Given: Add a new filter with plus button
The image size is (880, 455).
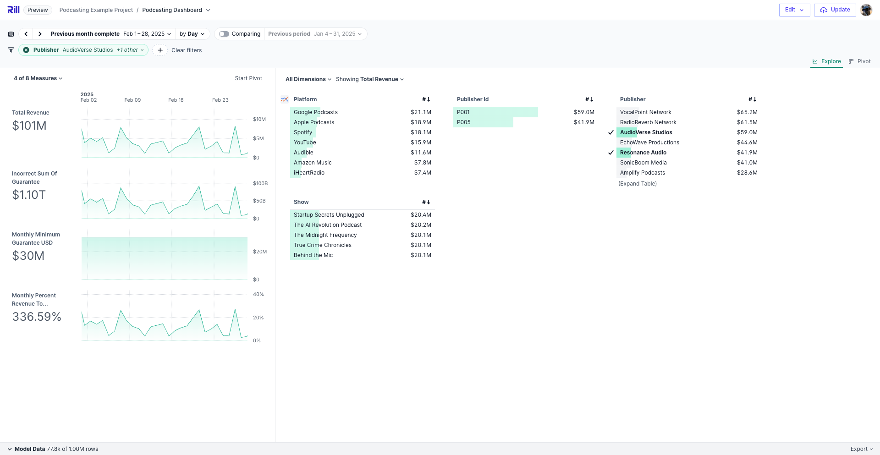Looking at the screenshot, I should [160, 50].
